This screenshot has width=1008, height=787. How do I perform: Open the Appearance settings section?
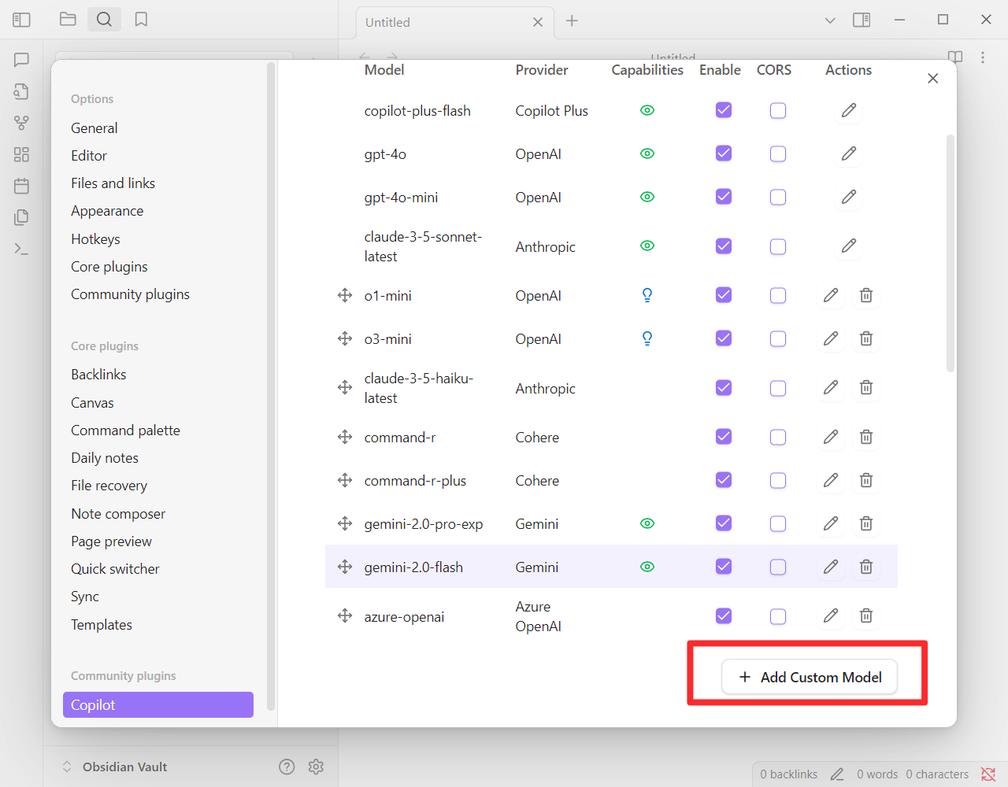(107, 211)
